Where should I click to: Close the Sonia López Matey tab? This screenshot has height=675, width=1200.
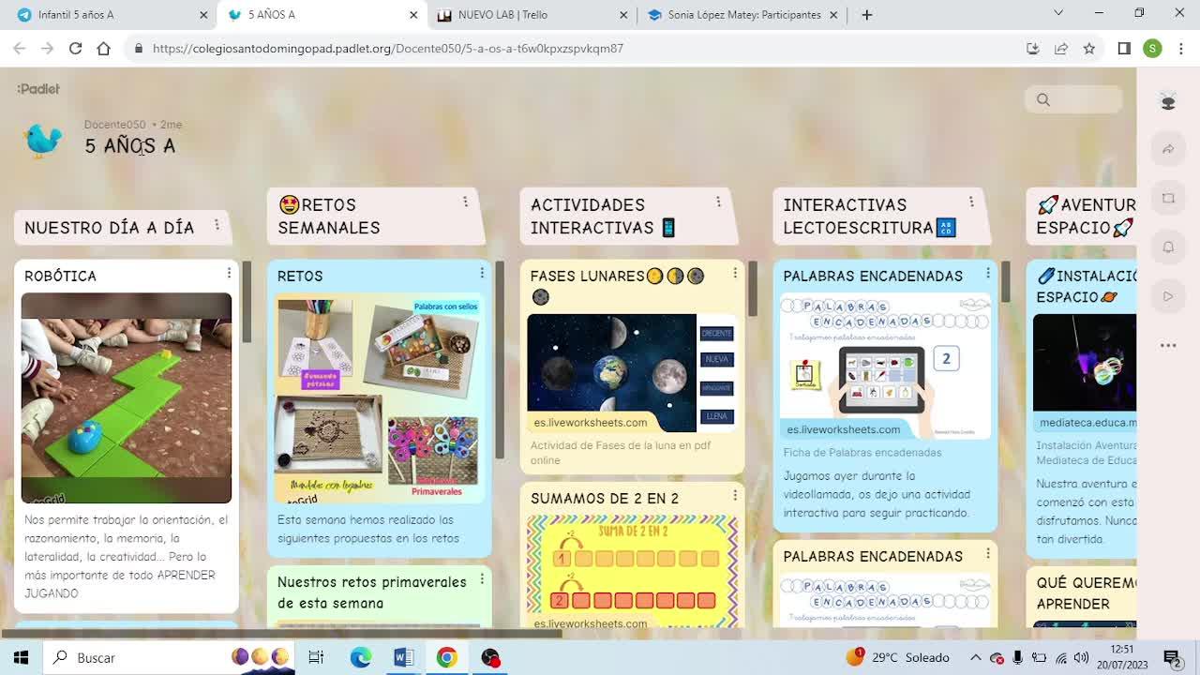pos(834,15)
